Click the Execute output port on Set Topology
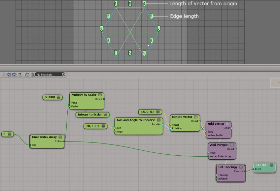 pos(245,171)
